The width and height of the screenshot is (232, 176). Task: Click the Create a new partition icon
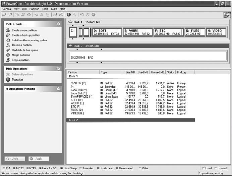(8, 30)
